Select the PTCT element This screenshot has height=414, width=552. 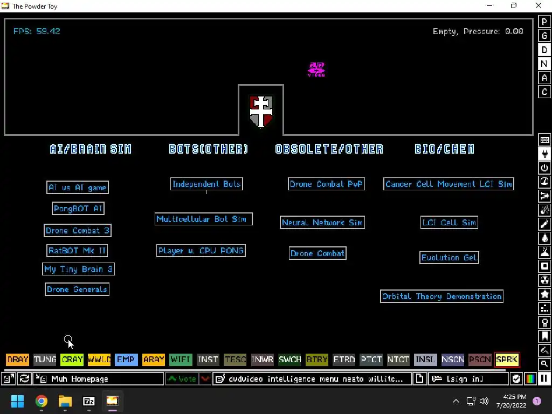coord(371,360)
